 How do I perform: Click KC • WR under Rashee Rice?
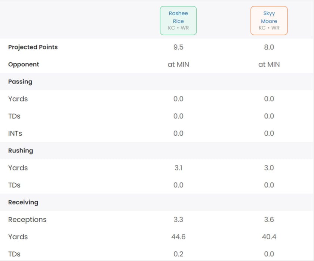(178, 28)
